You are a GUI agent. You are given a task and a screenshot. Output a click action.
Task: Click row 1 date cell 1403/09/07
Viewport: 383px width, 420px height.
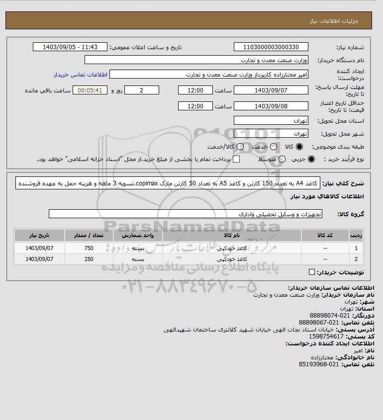(39, 249)
